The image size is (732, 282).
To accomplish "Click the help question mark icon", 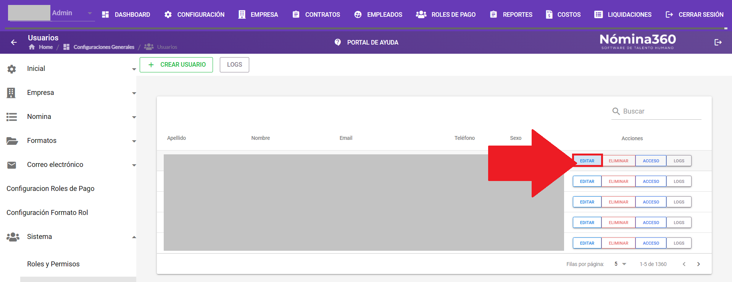I will (338, 42).
